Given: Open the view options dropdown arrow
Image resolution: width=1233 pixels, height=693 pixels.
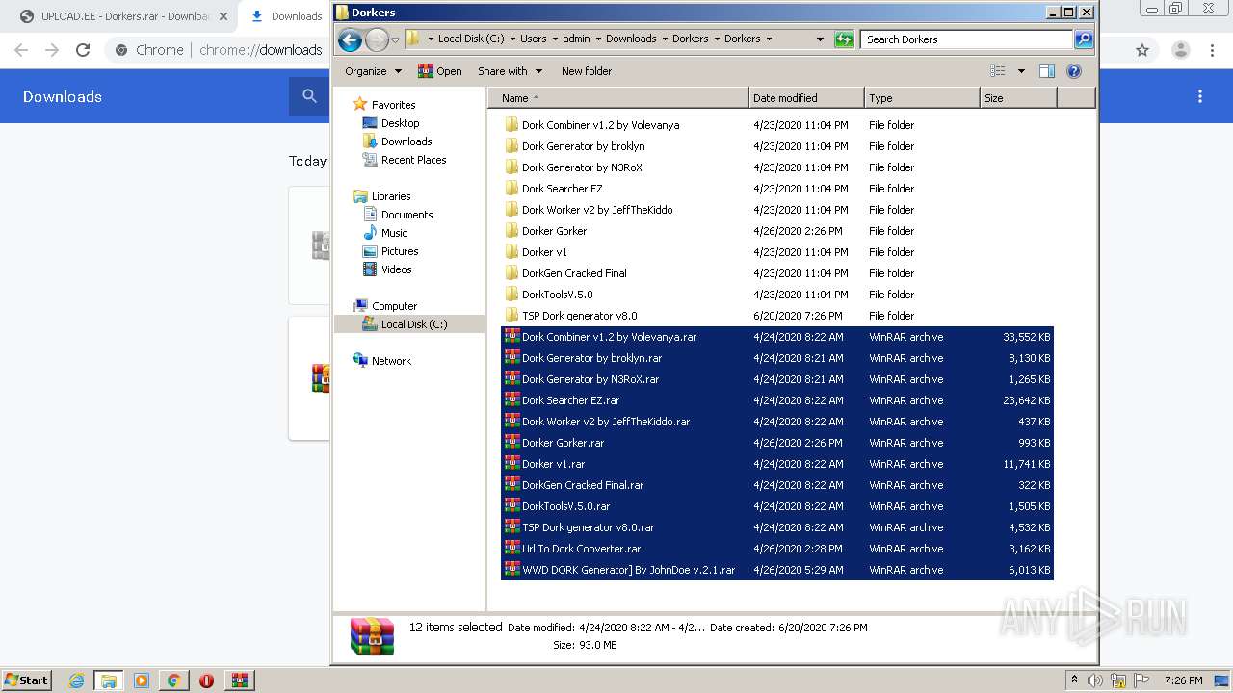Looking at the screenshot, I should [1021, 71].
